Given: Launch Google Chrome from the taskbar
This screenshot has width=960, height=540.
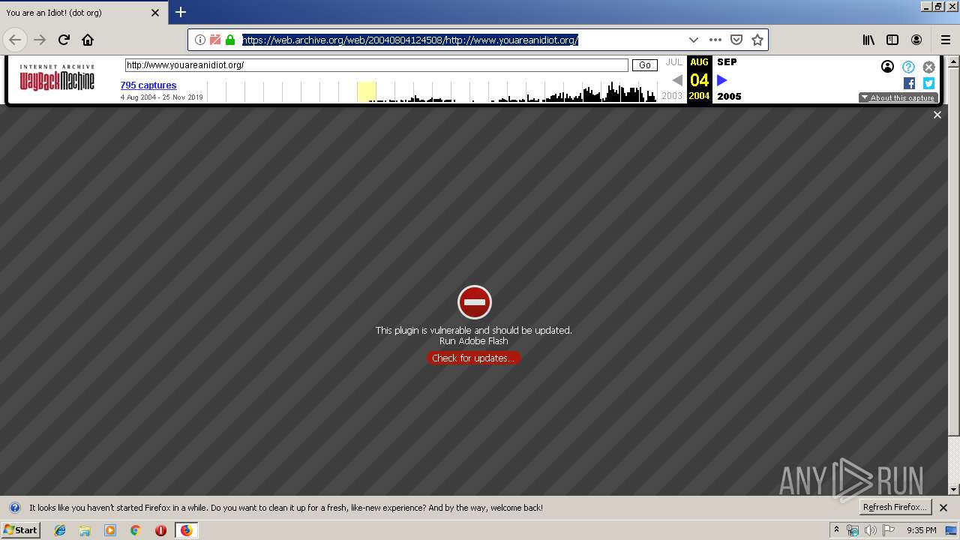Looking at the screenshot, I should (136, 530).
